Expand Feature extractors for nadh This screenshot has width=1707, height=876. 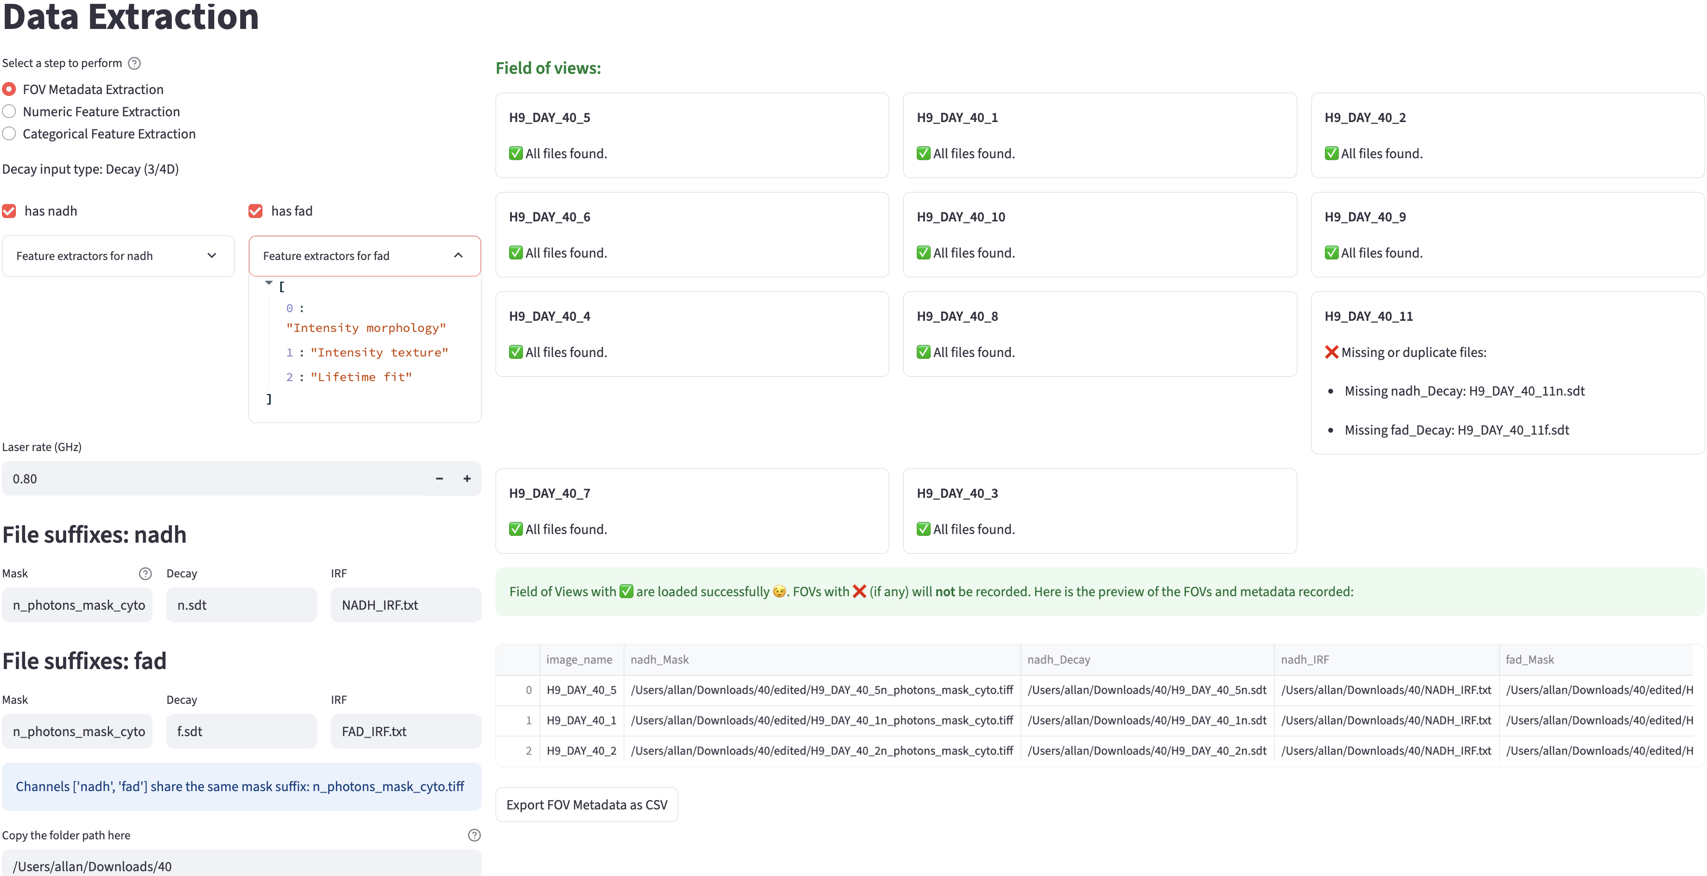pos(118,256)
